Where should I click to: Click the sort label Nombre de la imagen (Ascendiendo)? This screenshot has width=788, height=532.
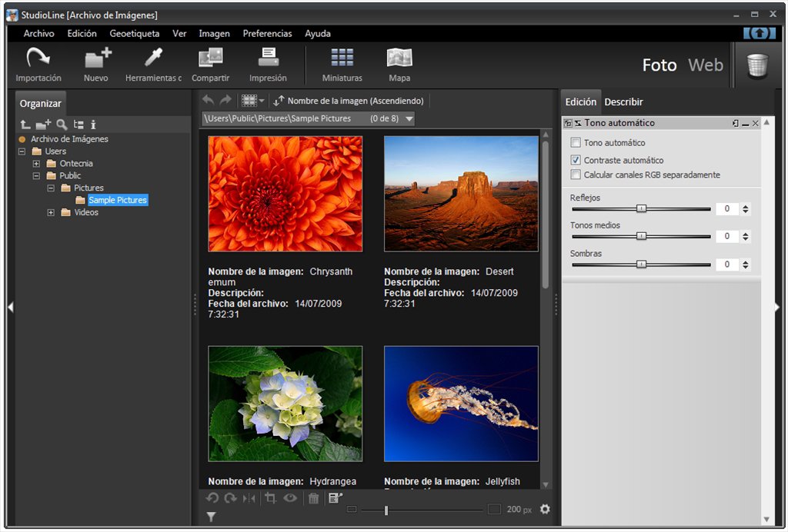coord(356,101)
